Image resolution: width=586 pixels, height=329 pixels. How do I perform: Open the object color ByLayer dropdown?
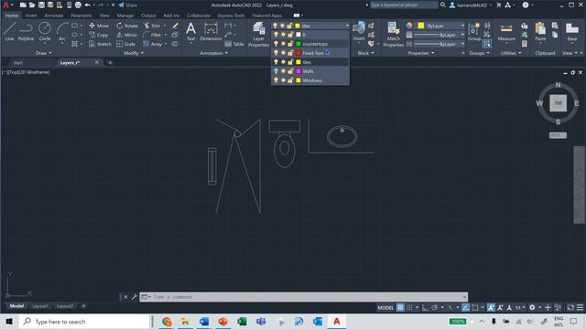tap(441, 26)
